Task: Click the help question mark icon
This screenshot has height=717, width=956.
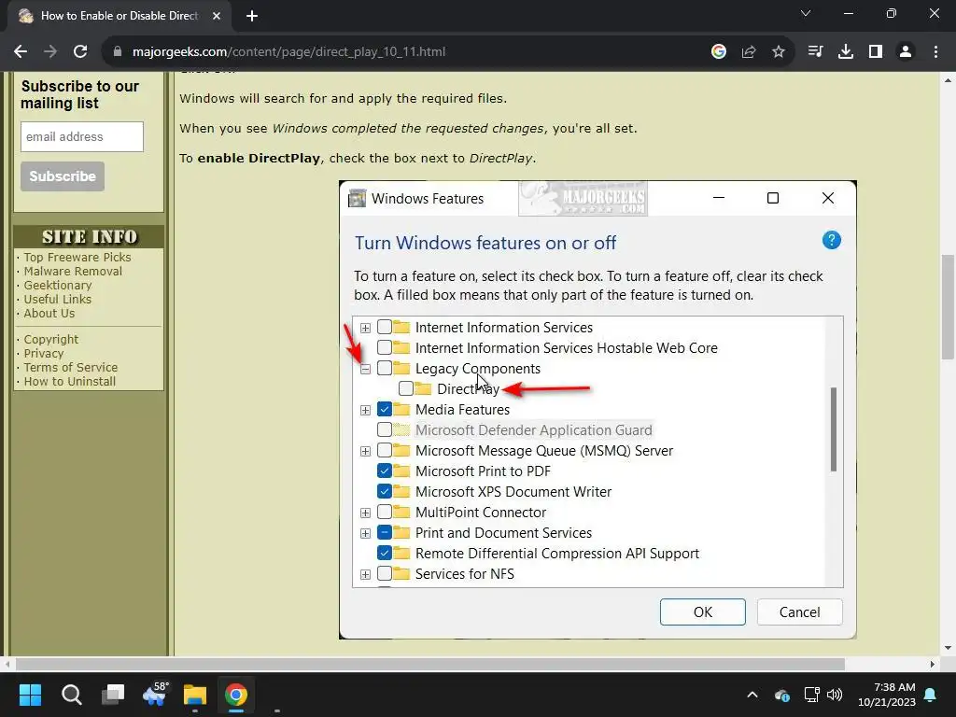Action: point(831,240)
